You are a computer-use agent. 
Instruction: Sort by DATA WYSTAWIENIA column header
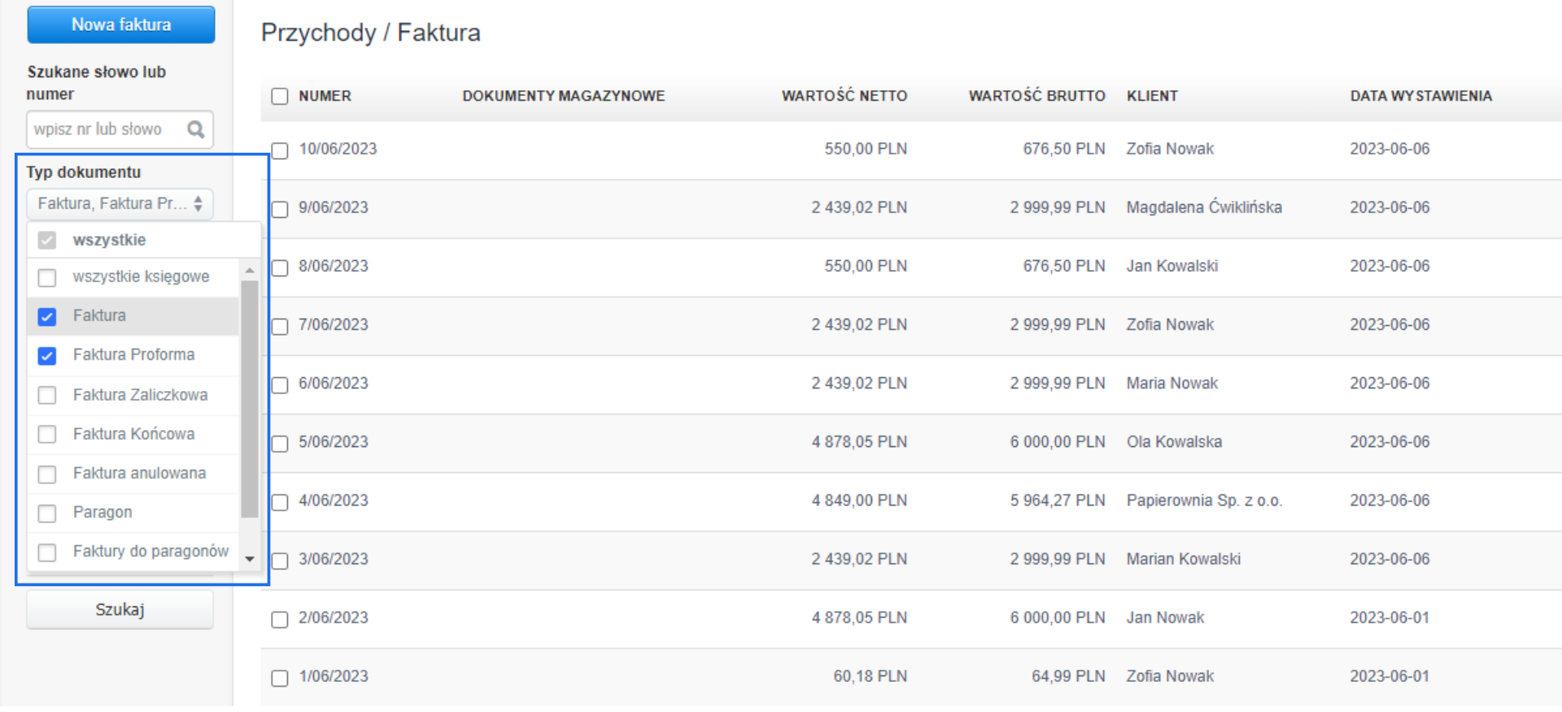tap(1420, 96)
